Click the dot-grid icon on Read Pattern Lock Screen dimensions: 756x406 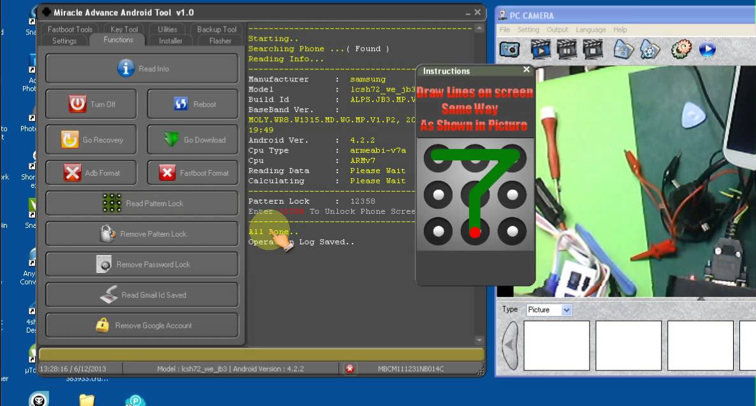click(112, 203)
